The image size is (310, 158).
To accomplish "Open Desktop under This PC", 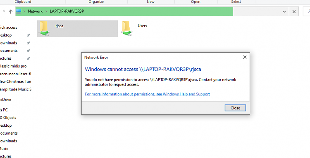I will [6, 125].
